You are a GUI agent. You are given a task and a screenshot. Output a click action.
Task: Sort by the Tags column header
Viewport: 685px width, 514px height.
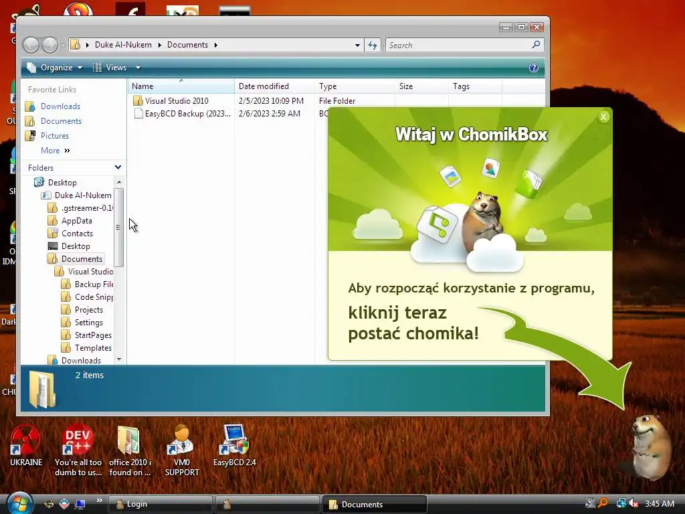[476, 86]
